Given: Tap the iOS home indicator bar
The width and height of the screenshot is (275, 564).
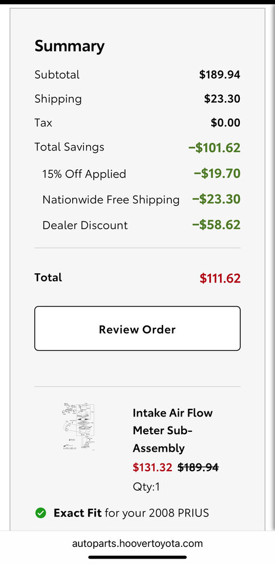Looking at the screenshot, I should (137, 557).
